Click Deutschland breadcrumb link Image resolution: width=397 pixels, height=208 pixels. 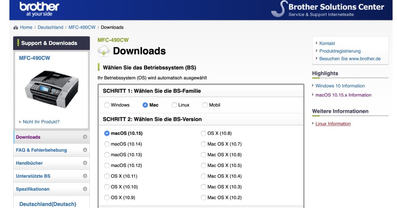click(x=50, y=27)
